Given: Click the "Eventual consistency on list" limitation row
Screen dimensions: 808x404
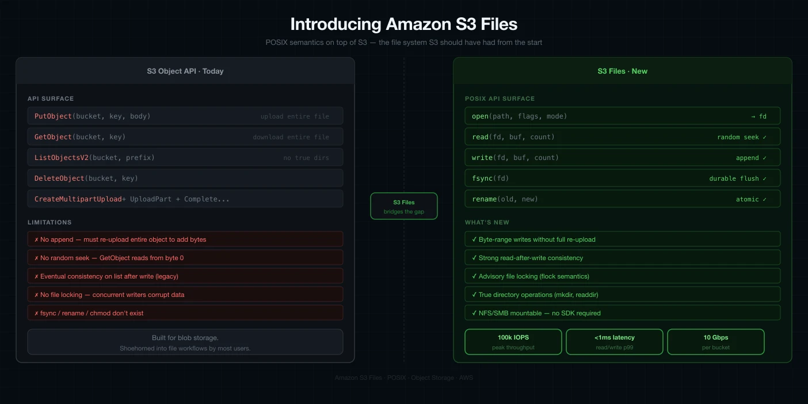Looking at the screenshot, I should tap(185, 276).
